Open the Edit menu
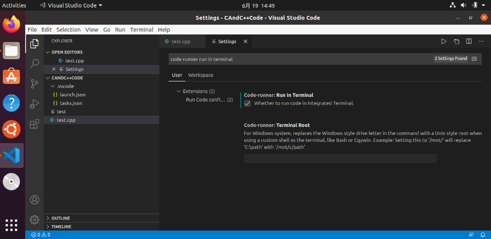Screen dimensions: 491x239 click(47, 30)
